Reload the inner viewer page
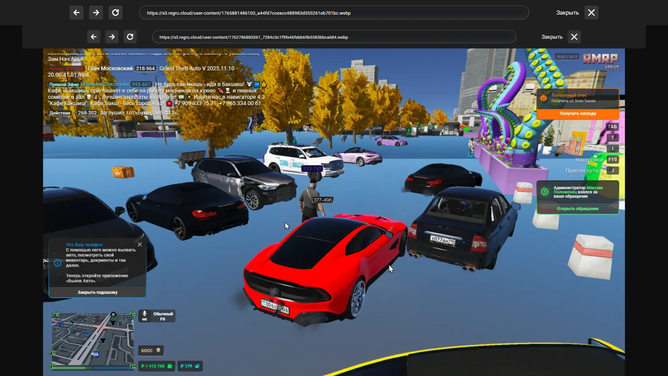668x376 pixels. 130,37
